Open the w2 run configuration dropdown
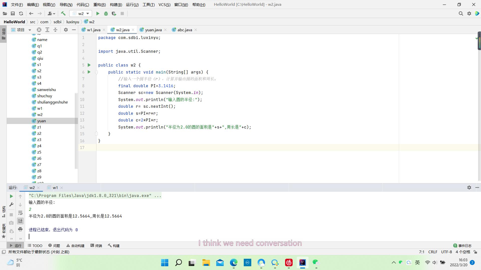Image resolution: width=481 pixels, height=270 pixels. pos(81,13)
